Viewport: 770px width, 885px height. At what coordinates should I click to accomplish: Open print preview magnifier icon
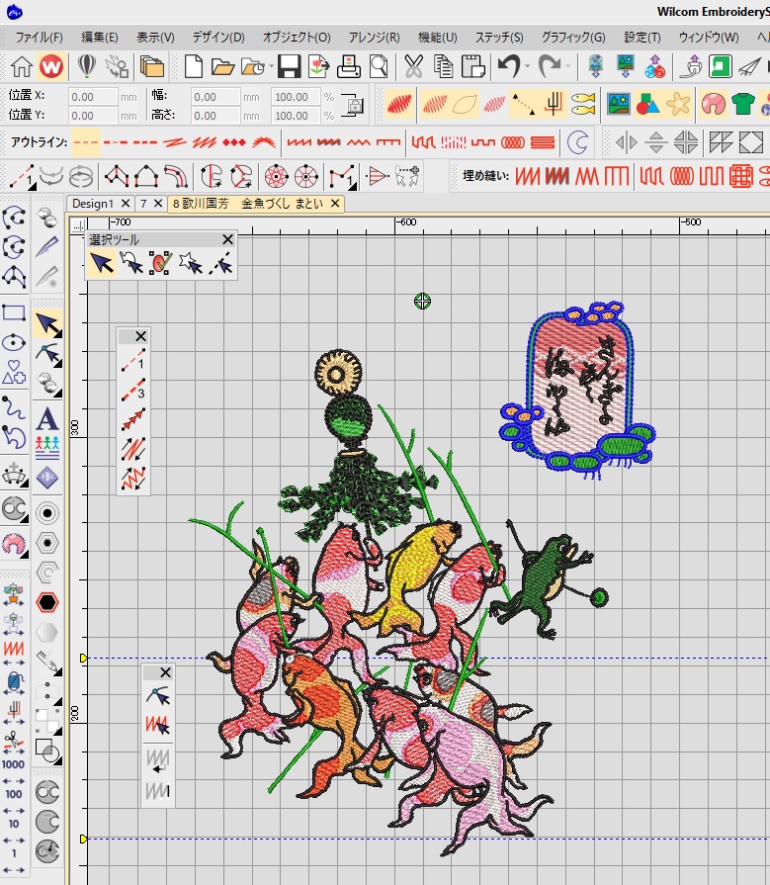click(379, 66)
